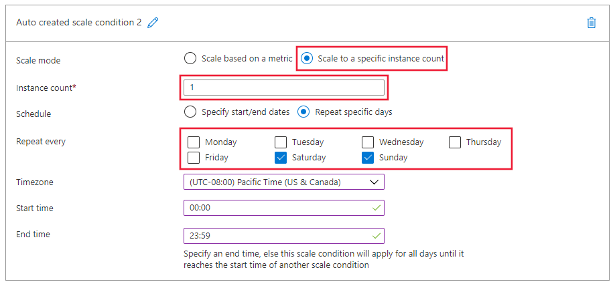The width and height of the screenshot is (615, 286).
Task: Click the End time validation checkmark
Action: pyautogui.click(x=376, y=236)
